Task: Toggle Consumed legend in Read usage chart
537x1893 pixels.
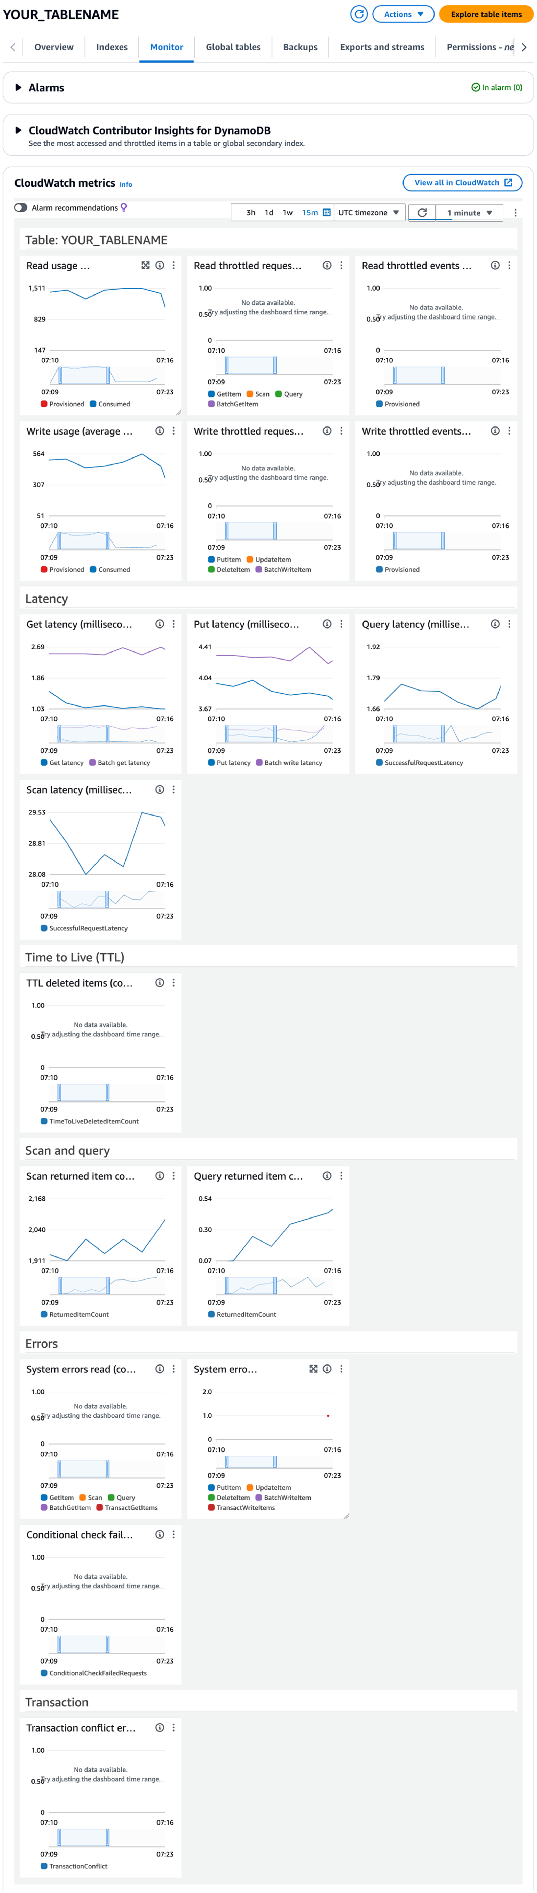Action: 110,404
